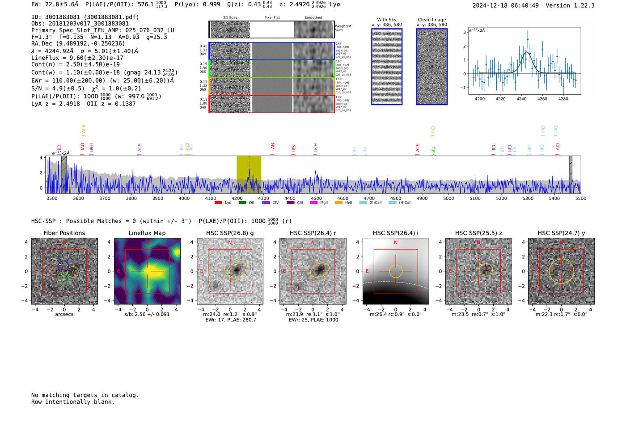Open the HSC SSP(26.4) i cutout

pyautogui.click(x=396, y=271)
